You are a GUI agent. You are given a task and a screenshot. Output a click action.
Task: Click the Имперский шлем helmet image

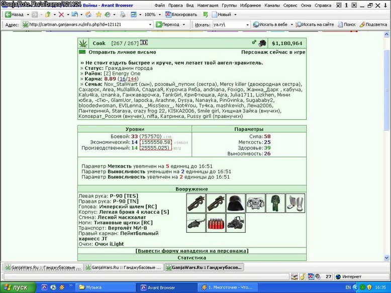tap(236, 203)
